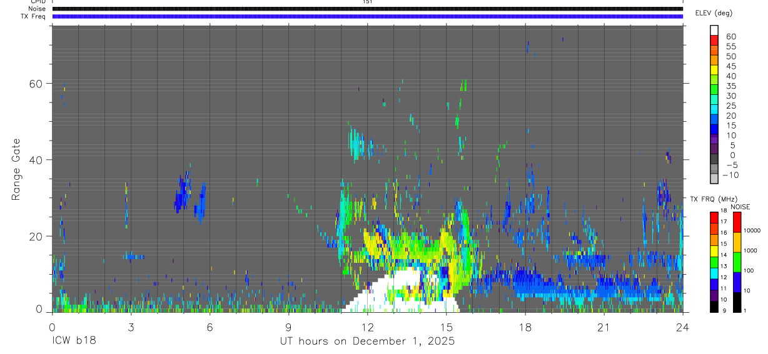The image size is (768, 354).
Task: Click the x-axis tick label 18
Action: (525, 327)
